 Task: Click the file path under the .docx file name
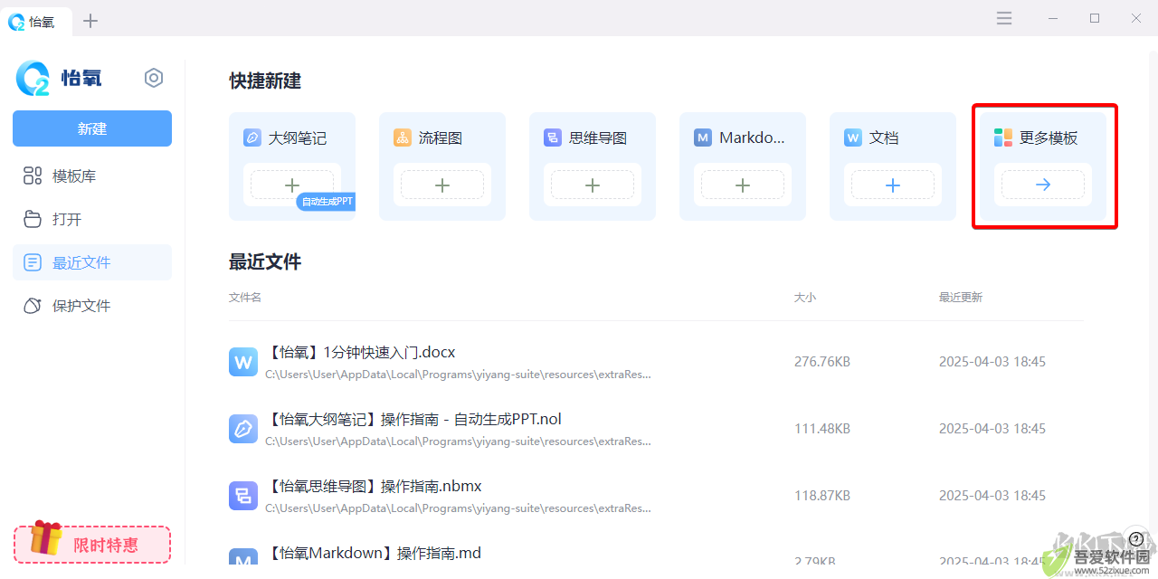[458, 374]
